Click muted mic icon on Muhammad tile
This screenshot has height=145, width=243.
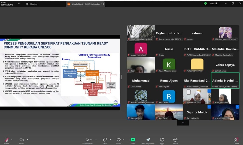[x=129, y=87]
